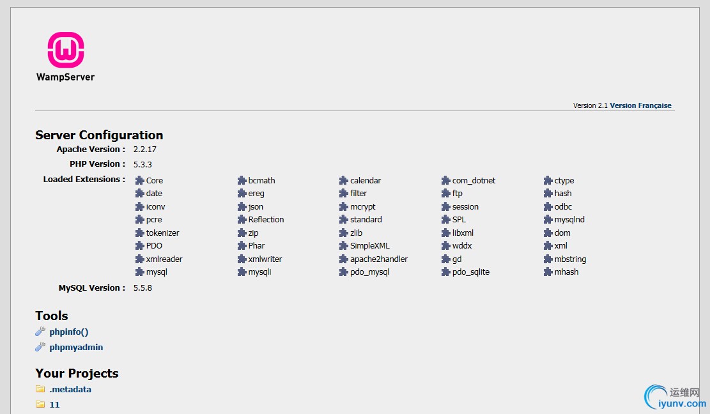Open the .metadata project link
Viewport: 710px width, 414px height.
tap(70, 389)
